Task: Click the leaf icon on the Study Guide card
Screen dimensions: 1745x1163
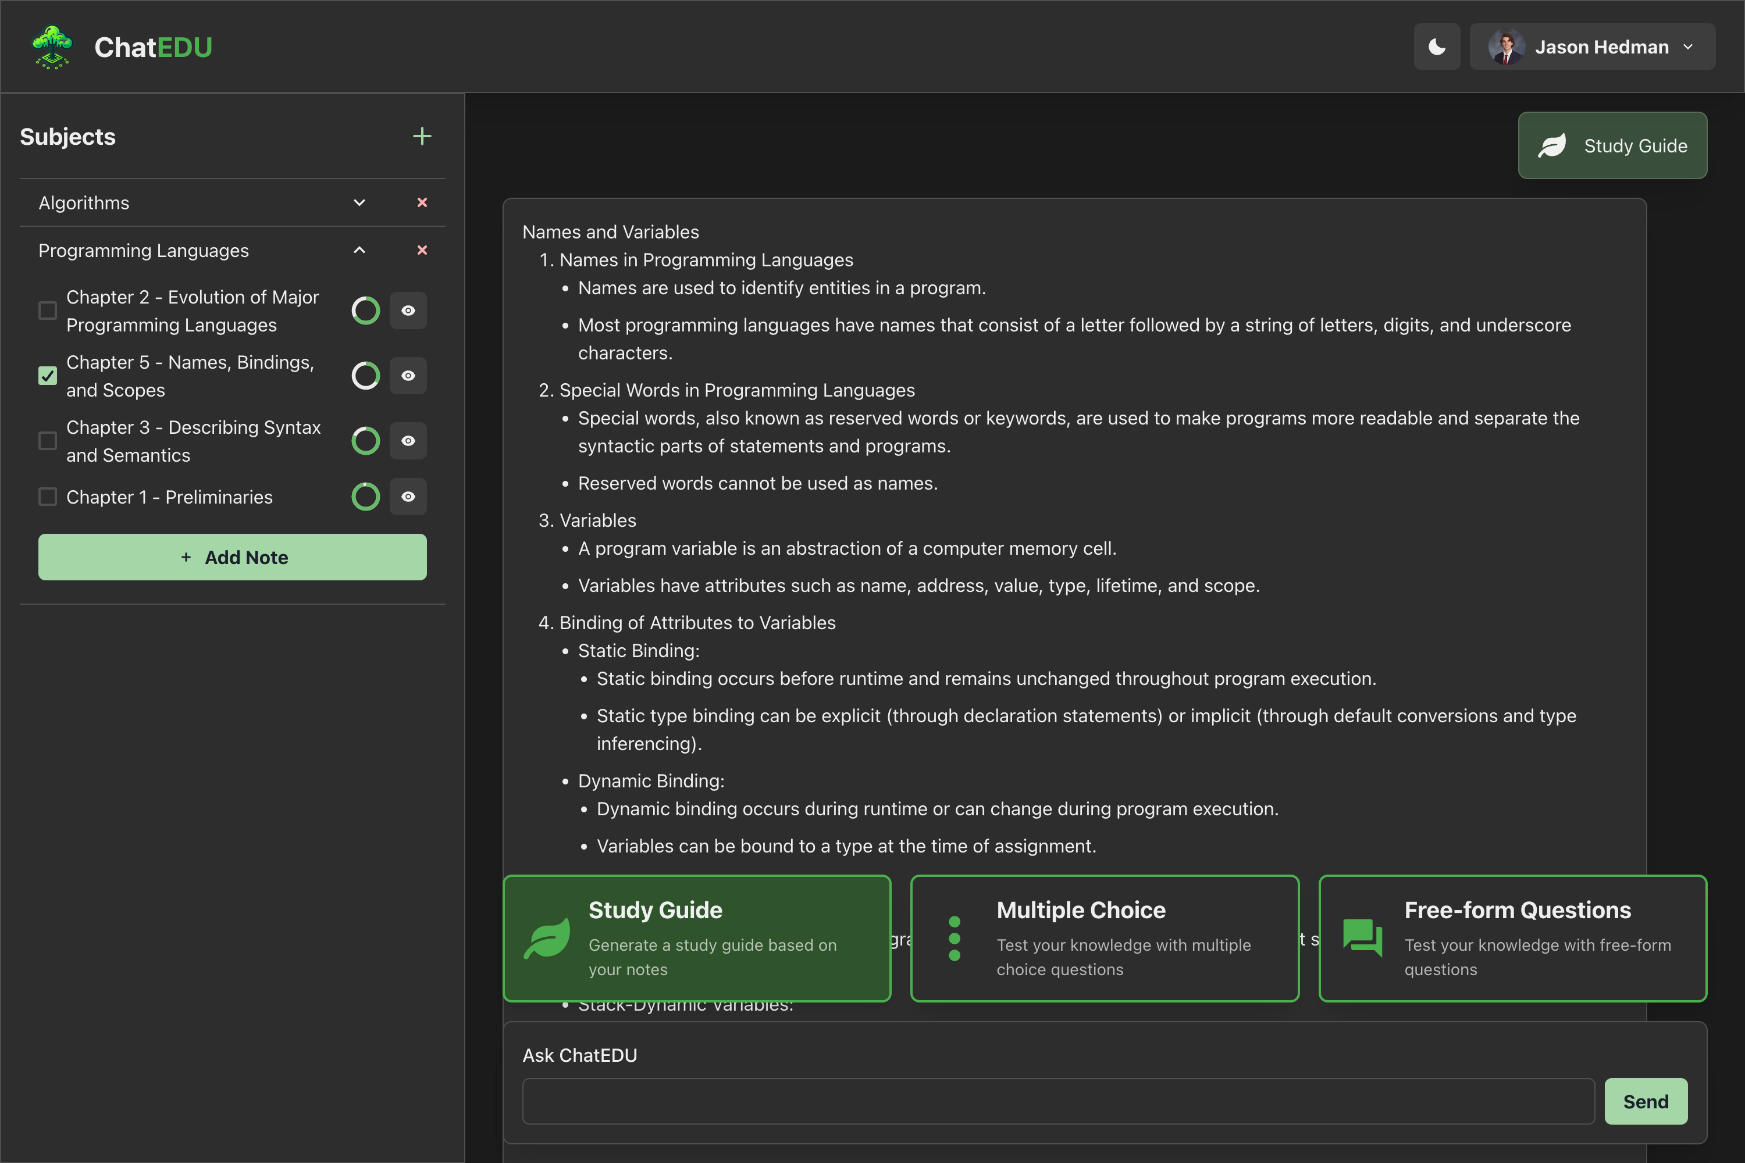Action: [547, 939]
